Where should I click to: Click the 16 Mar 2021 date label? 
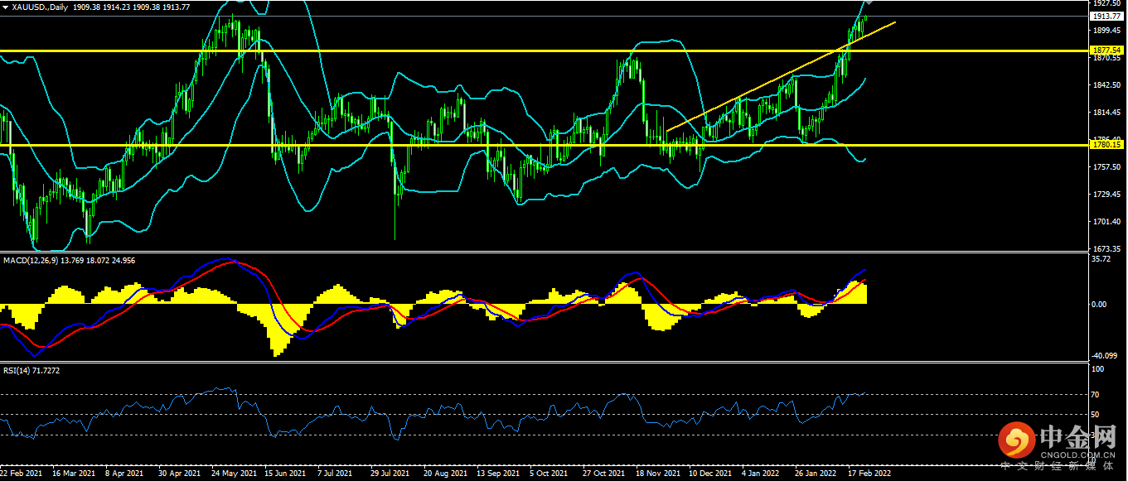coord(73,474)
